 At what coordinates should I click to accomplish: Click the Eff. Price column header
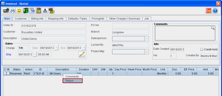click(x=189, y=69)
